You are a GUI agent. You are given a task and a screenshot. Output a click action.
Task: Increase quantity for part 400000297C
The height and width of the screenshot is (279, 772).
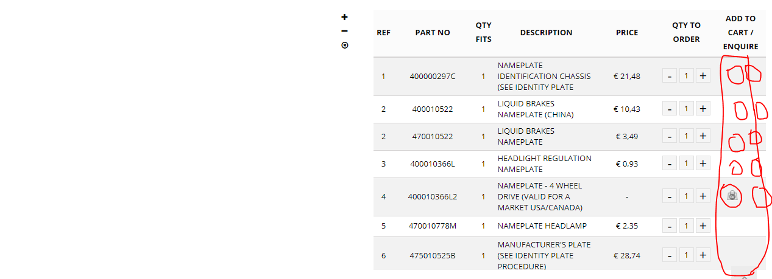703,76
